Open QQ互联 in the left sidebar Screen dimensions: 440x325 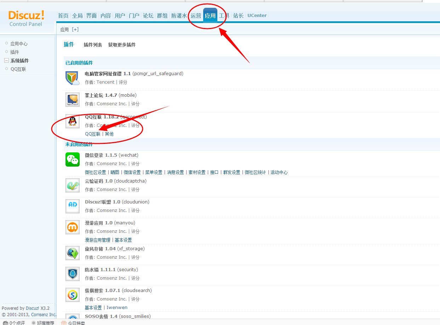(18, 69)
